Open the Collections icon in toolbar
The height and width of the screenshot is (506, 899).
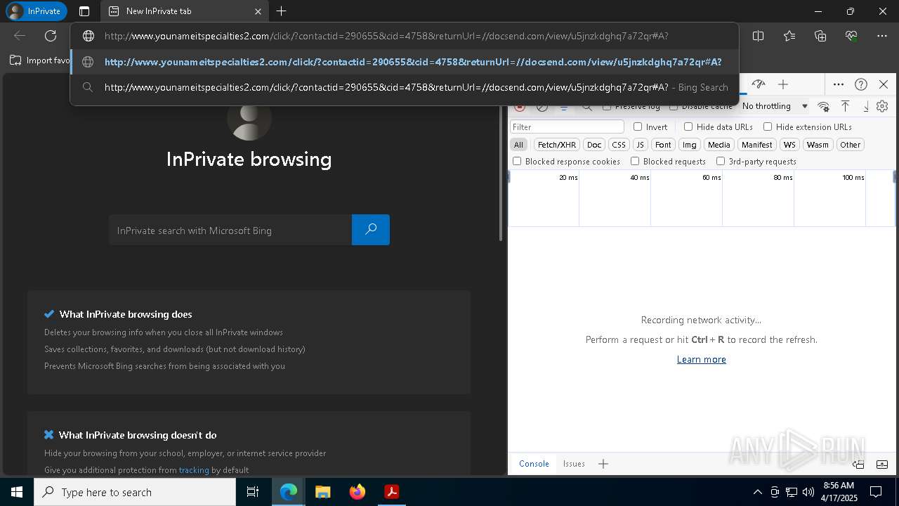coord(820,36)
